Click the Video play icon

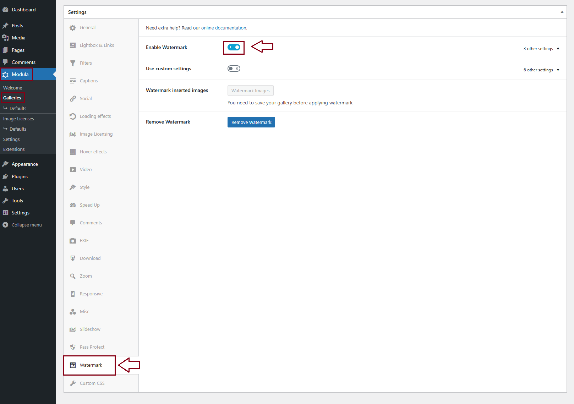[x=73, y=170]
